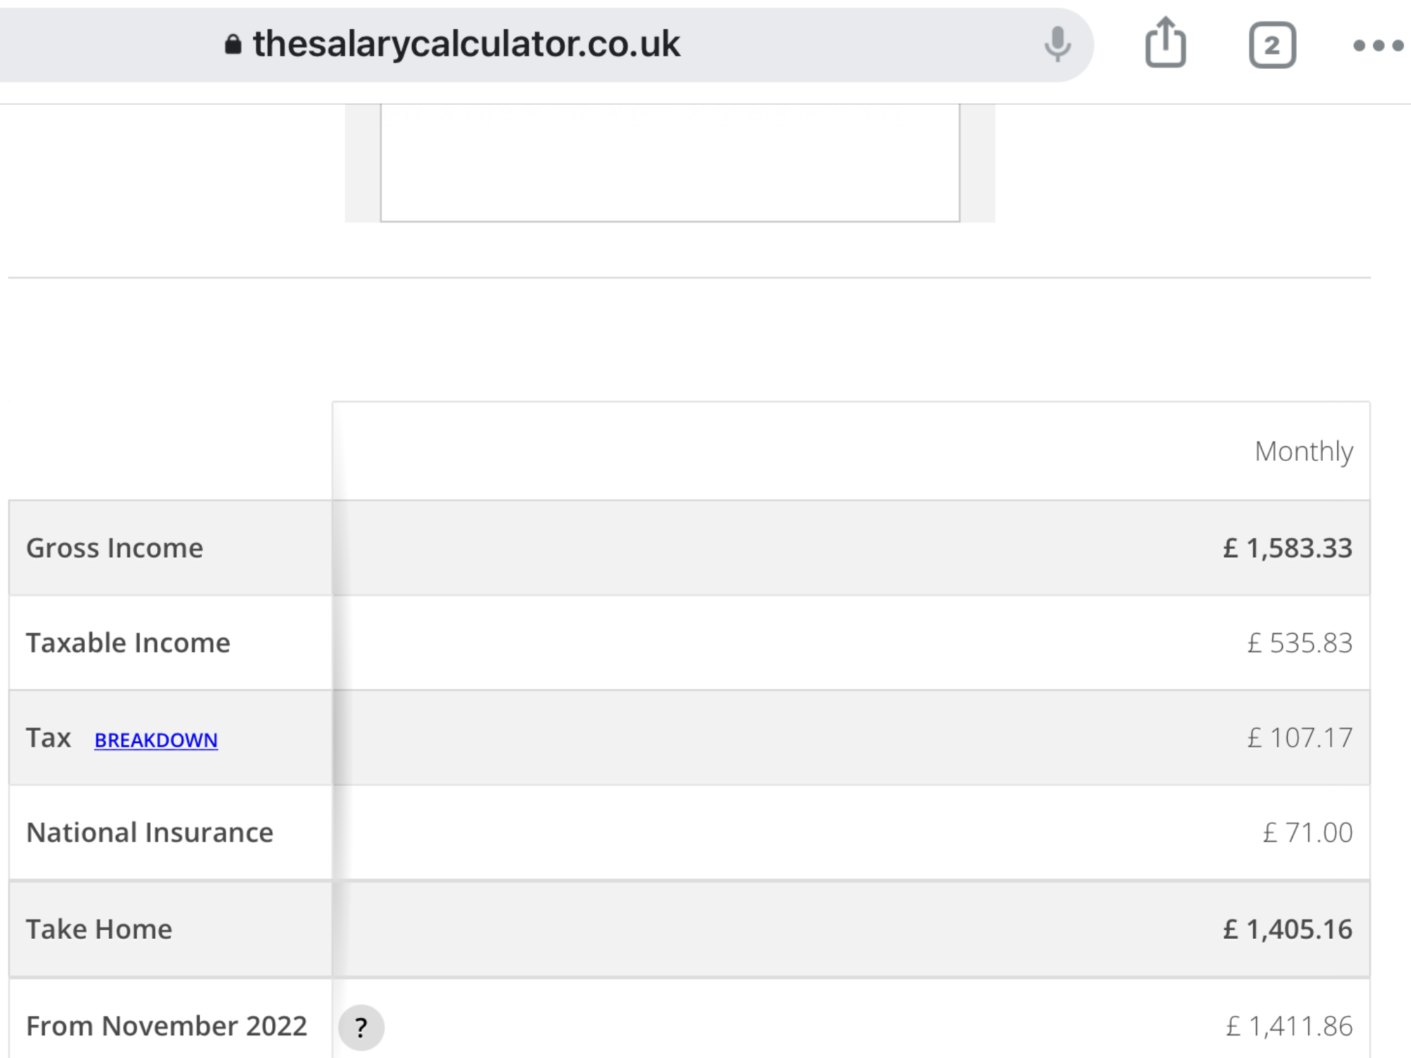Click the National Insurance row label
This screenshot has height=1058, width=1411.
[150, 833]
